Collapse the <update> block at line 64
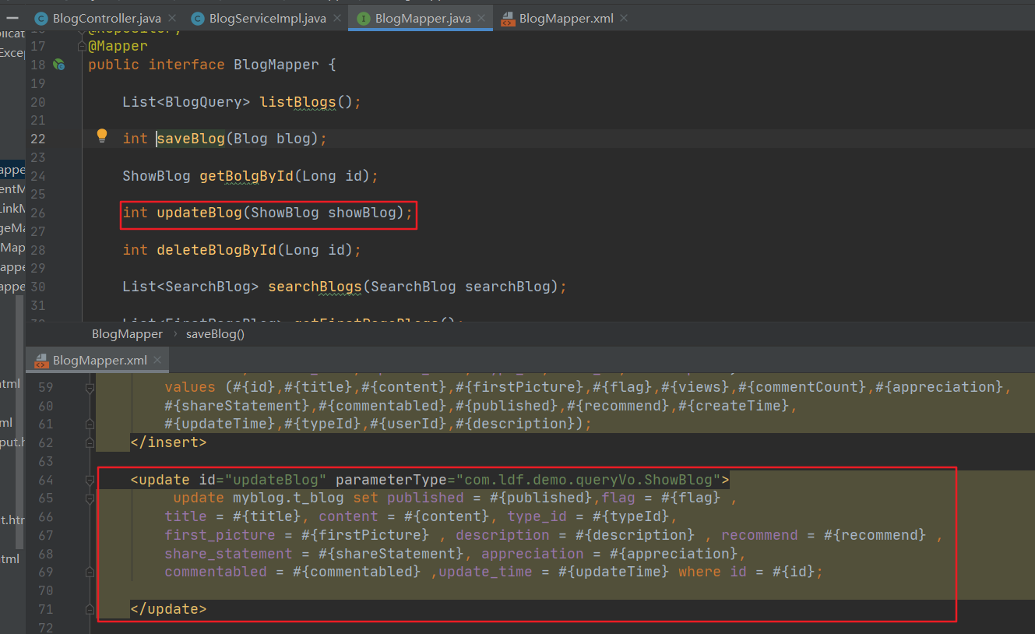Viewport: 1035px width, 634px height. (90, 480)
